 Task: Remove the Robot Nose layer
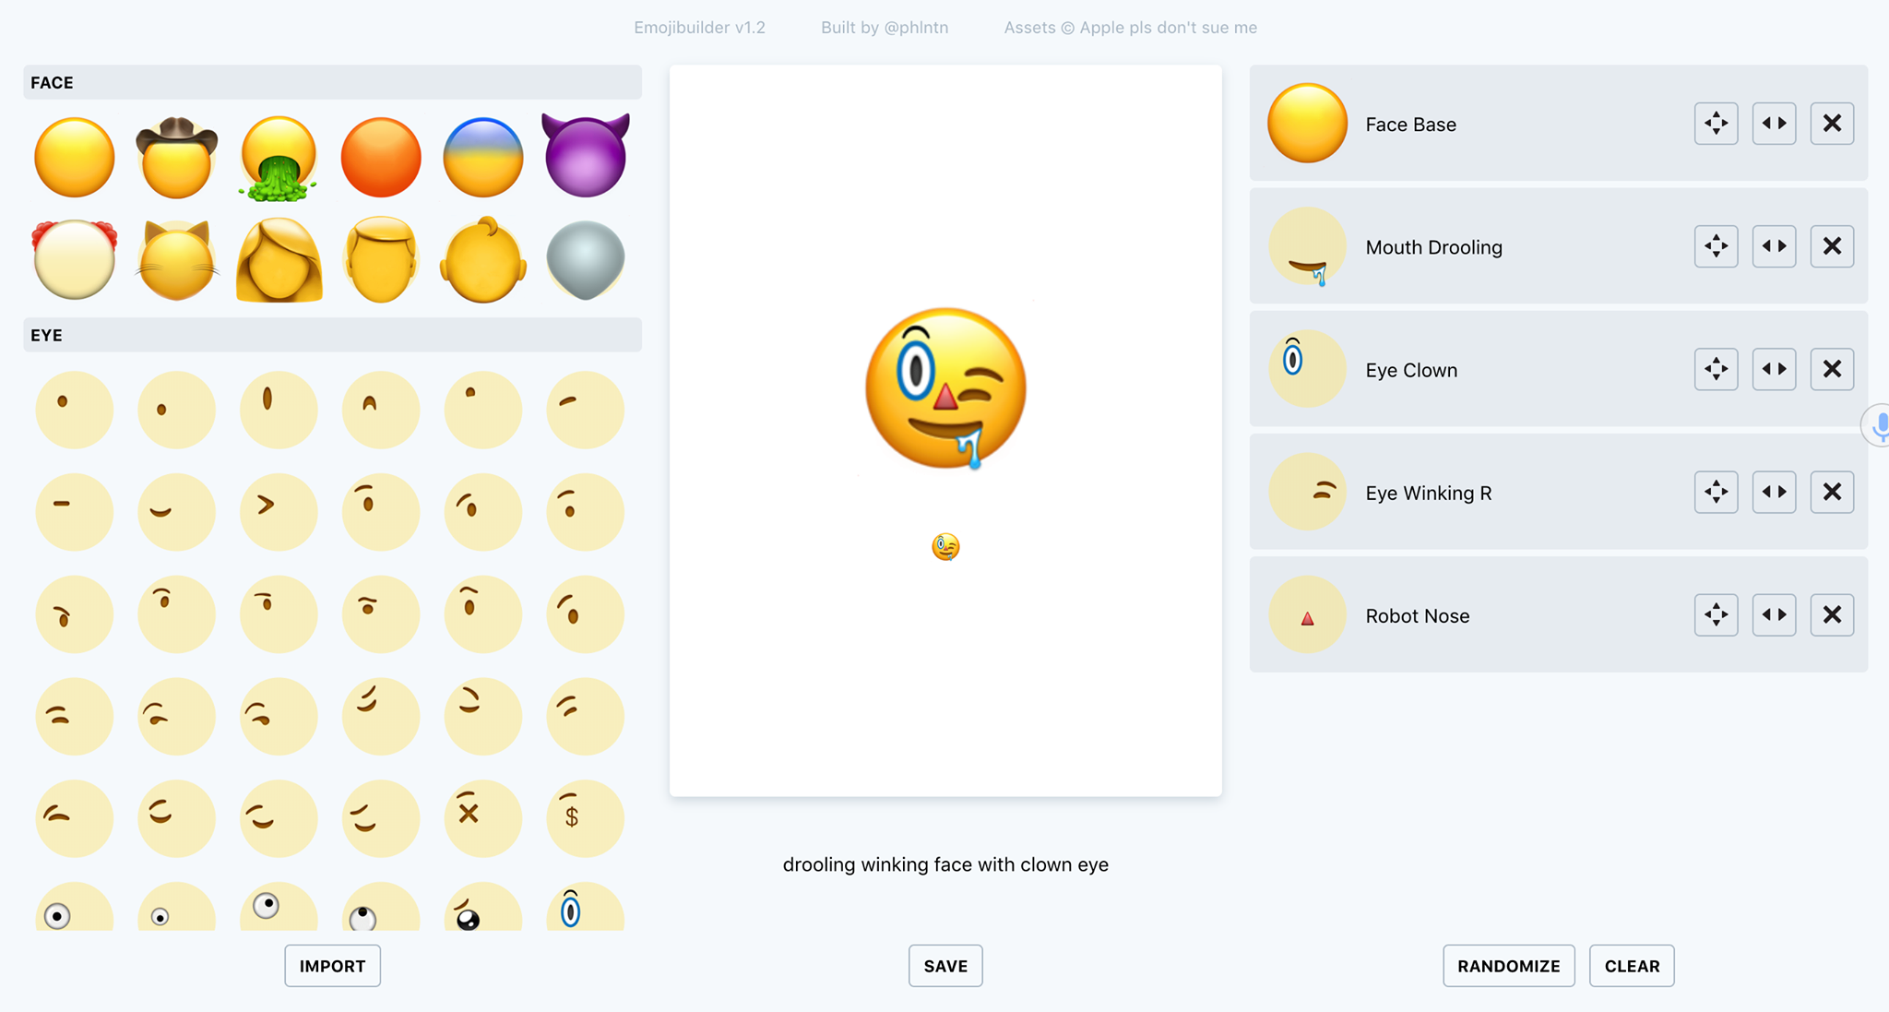pos(1832,614)
